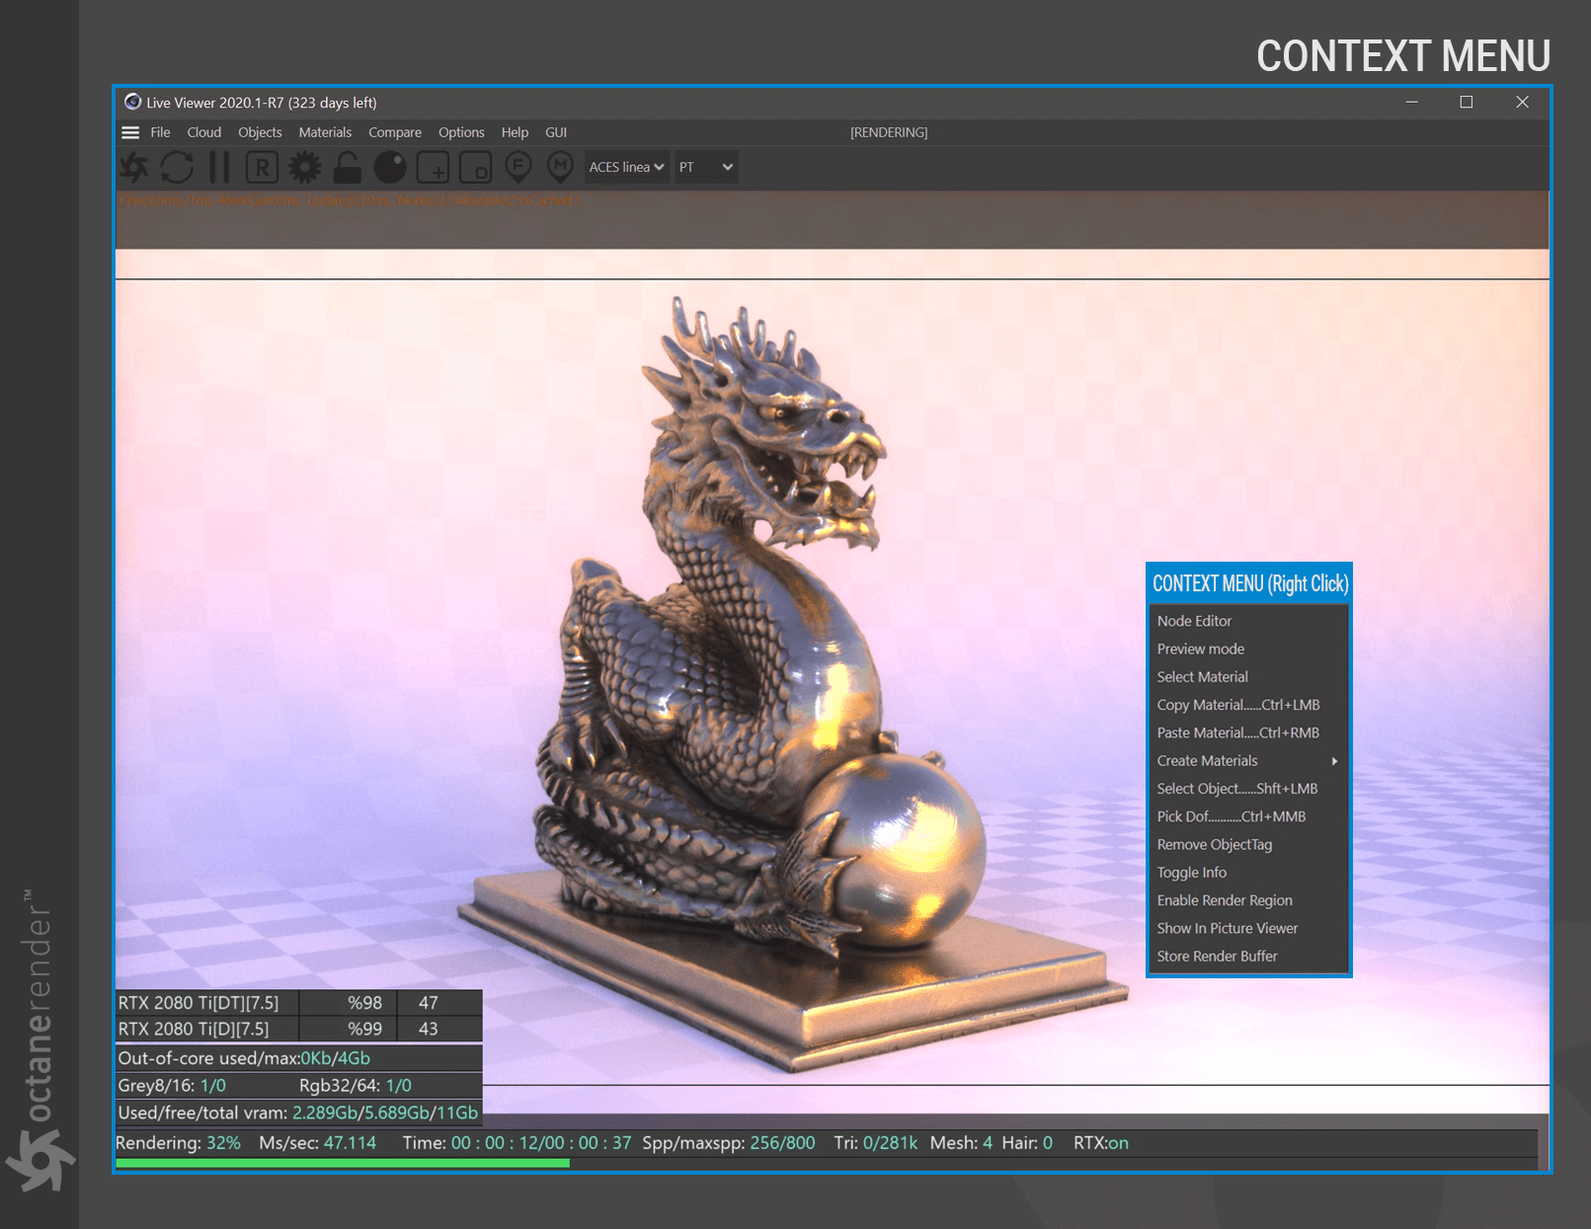
Task: Open the ACES linear tone-map dropdown
Action: pyautogui.click(x=627, y=167)
